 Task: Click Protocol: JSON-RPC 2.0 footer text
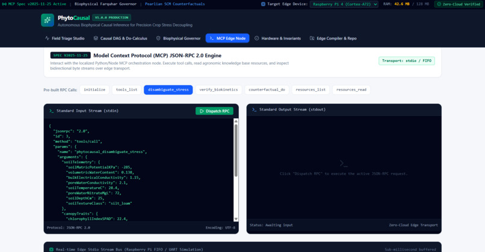point(69,227)
